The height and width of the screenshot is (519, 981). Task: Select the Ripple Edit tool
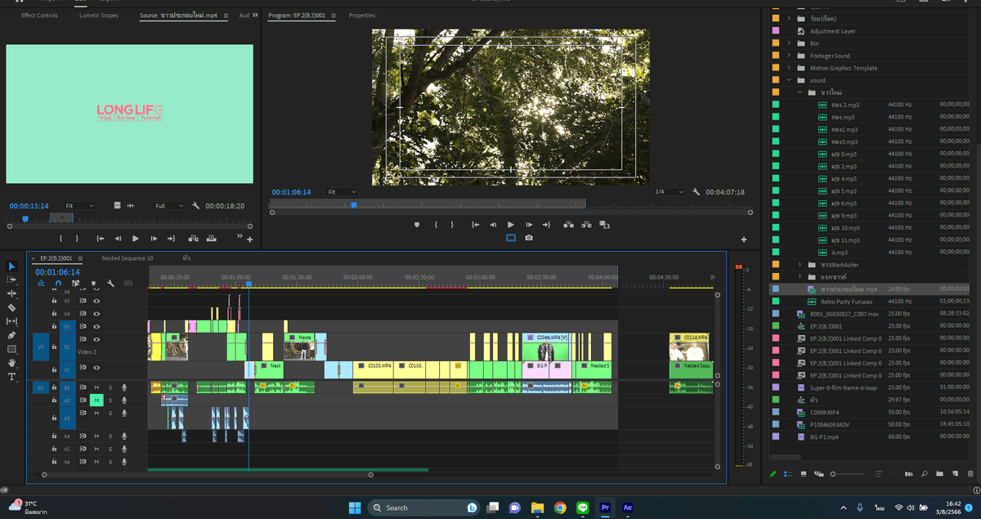[11, 293]
